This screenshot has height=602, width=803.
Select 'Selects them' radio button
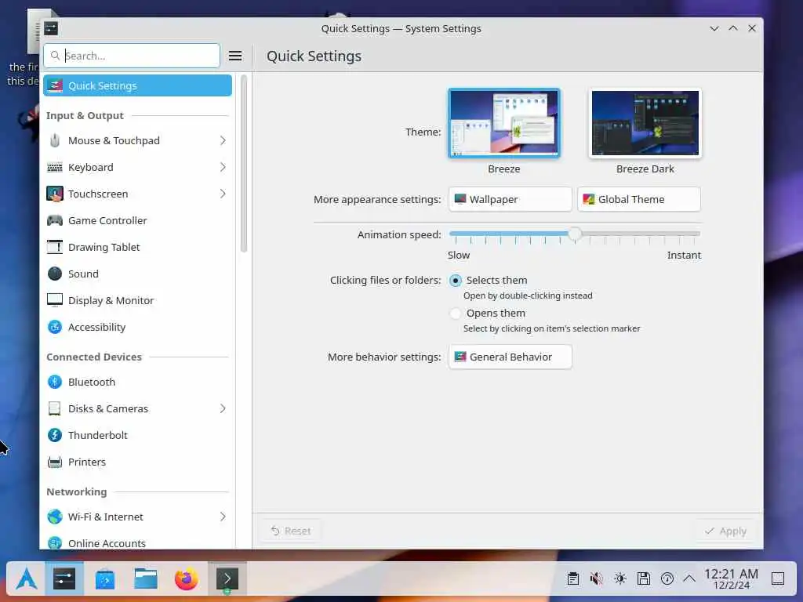pos(456,281)
